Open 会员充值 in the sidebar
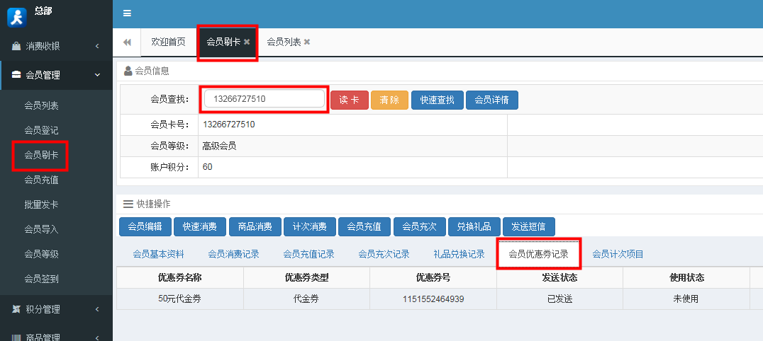763x341 pixels. [x=41, y=180]
